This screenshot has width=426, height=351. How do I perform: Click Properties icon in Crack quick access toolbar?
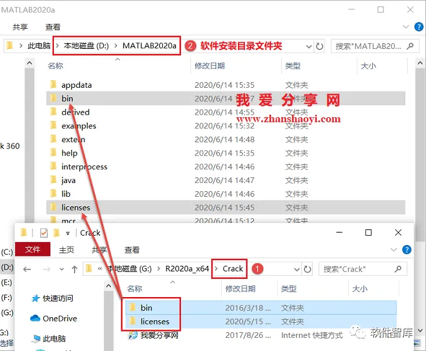(x=44, y=233)
